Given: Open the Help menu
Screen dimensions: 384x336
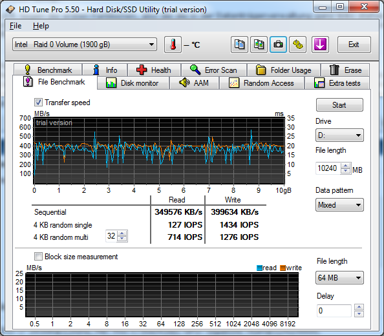Looking at the screenshot, I should pos(41,26).
